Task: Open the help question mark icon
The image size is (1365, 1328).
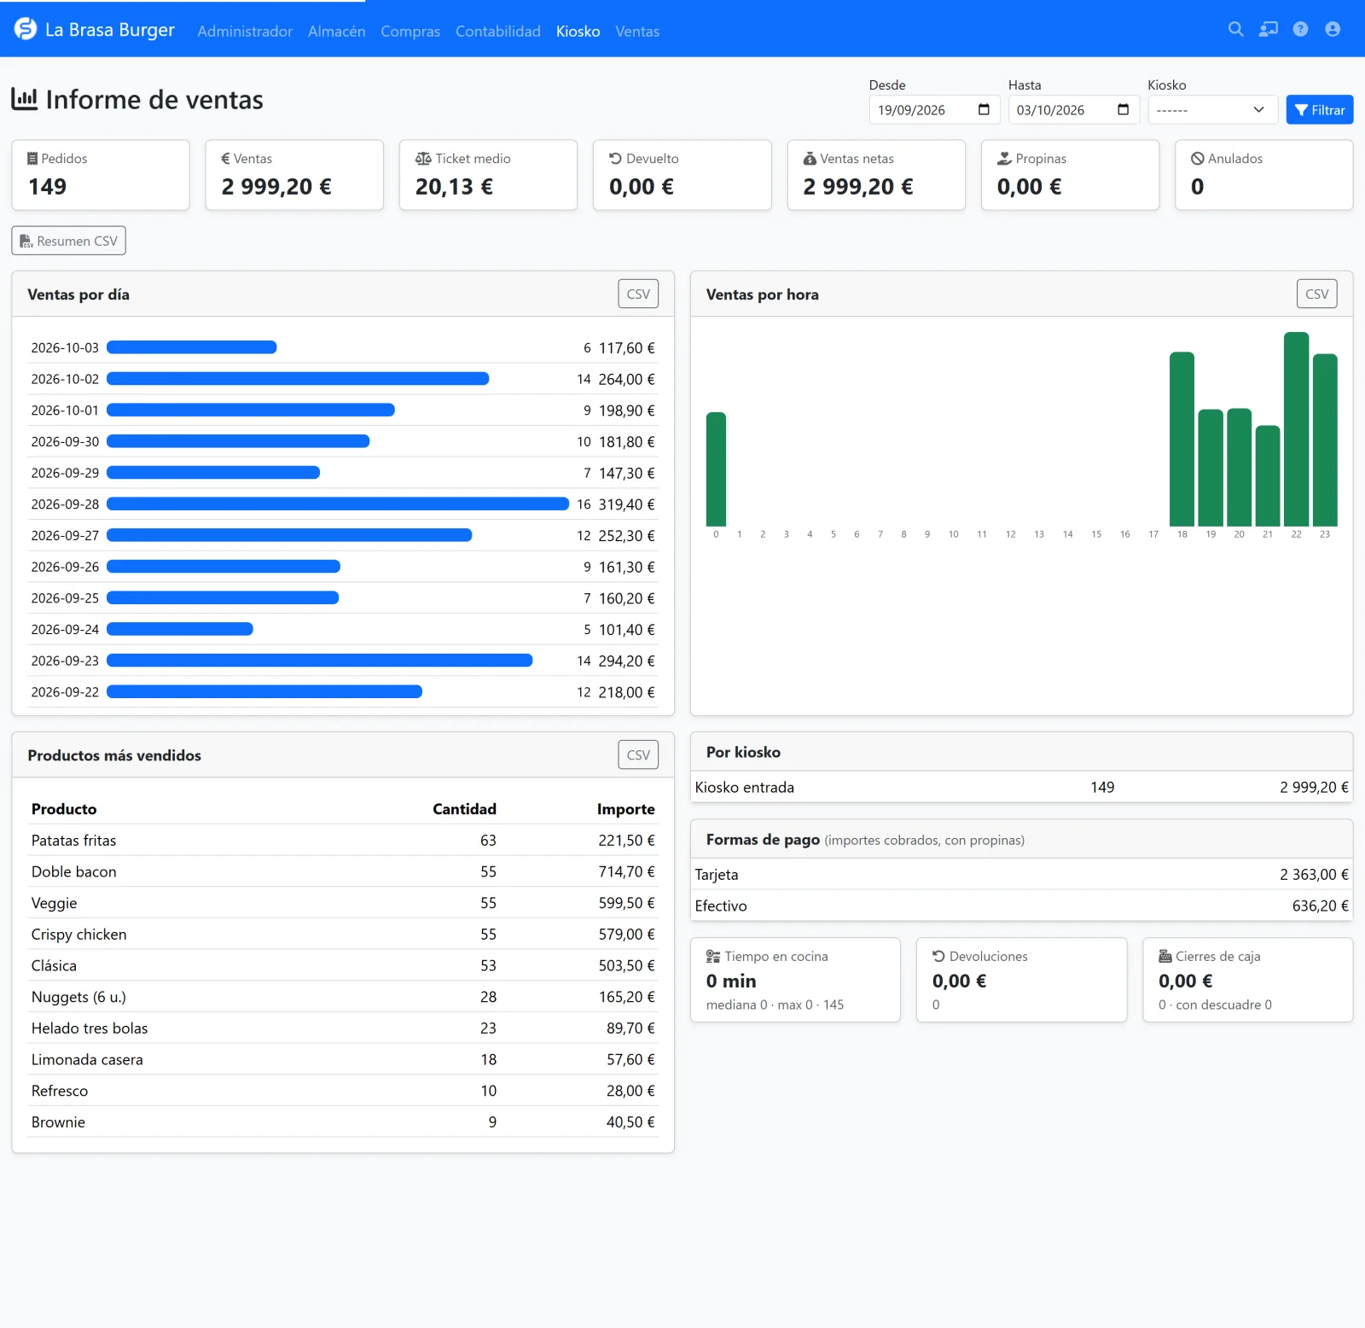Action: pyautogui.click(x=1300, y=29)
